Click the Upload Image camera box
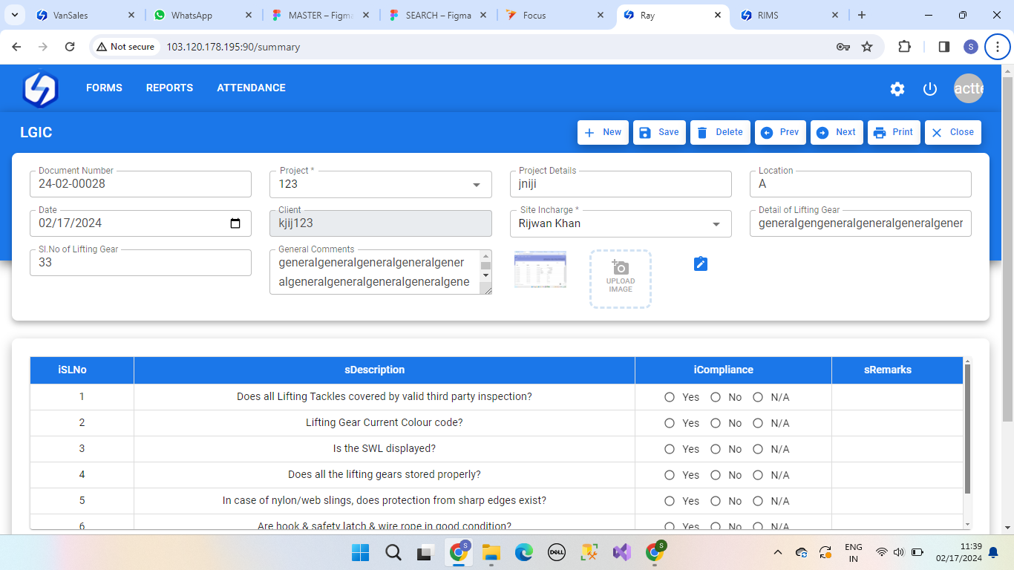 point(621,278)
